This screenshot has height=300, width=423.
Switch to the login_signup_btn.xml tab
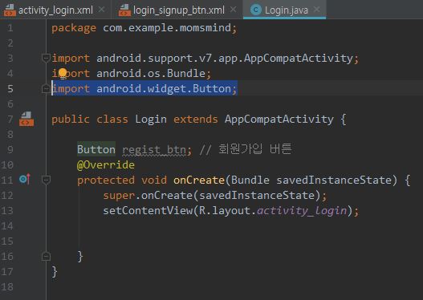point(178,10)
